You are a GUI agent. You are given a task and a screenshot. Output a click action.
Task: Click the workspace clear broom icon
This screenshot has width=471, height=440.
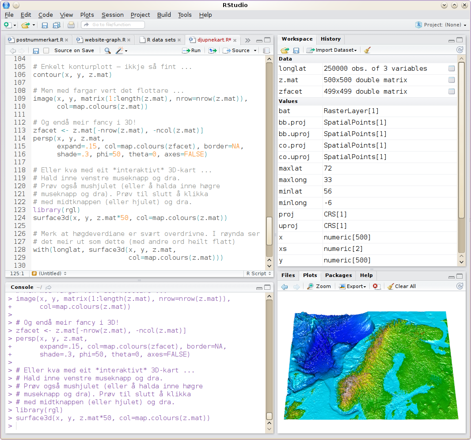tap(367, 50)
